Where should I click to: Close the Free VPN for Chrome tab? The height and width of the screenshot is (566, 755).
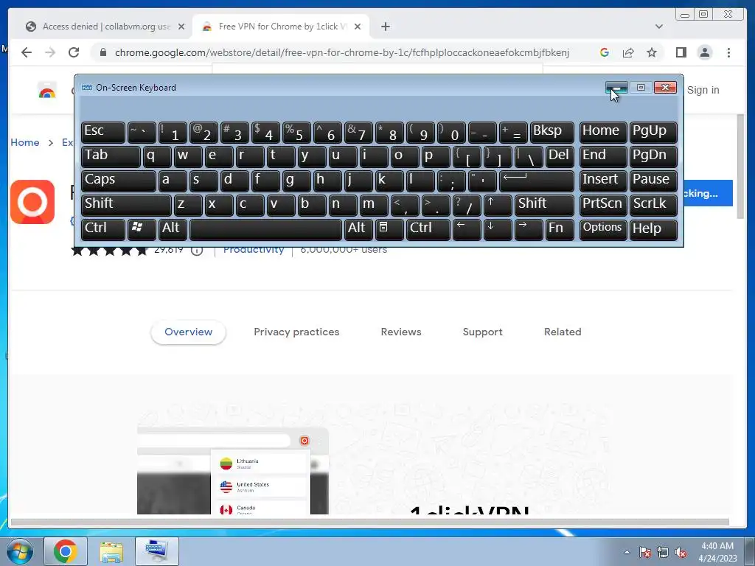(358, 27)
